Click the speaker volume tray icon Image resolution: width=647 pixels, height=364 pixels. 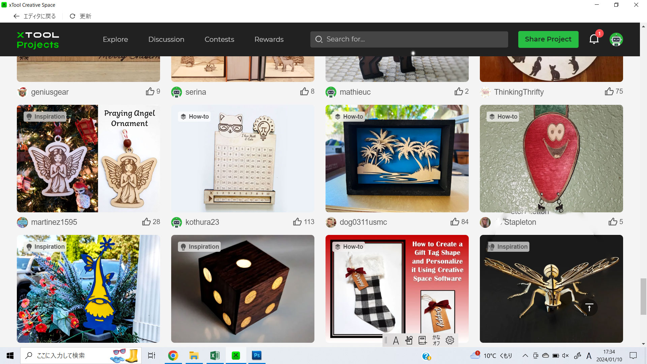click(565, 356)
